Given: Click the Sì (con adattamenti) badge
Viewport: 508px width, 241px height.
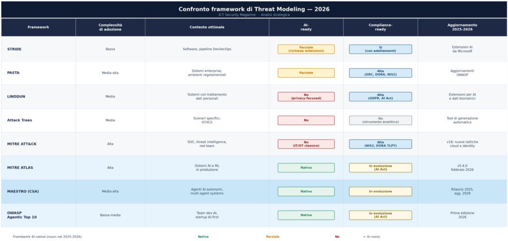Looking at the screenshot, I should (x=381, y=49).
